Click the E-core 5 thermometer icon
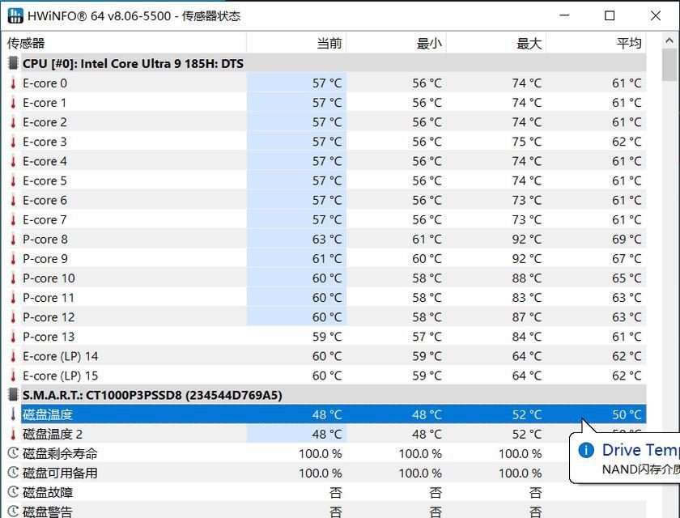 tap(13, 180)
